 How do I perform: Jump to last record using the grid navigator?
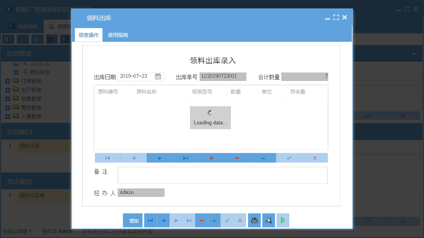point(185,158)
